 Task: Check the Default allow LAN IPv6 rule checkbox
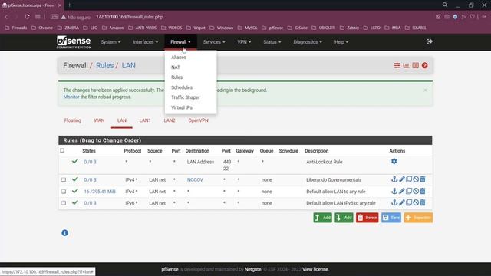(64, 203)
